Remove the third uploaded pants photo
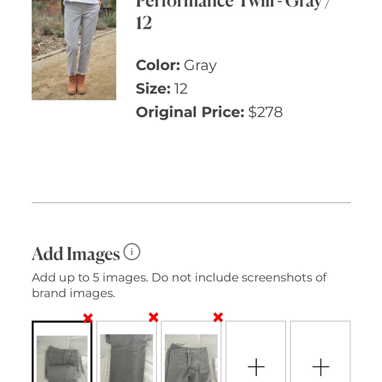 click(217, 317)
